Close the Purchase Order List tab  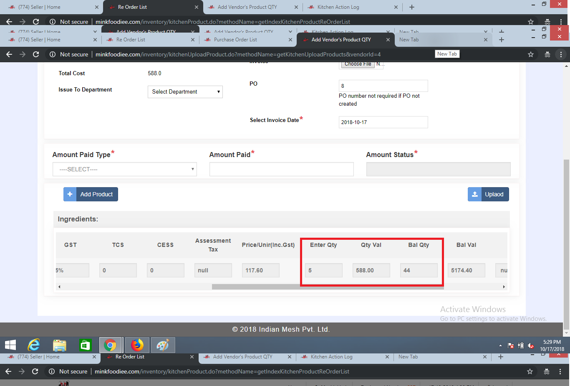[290, 40]
